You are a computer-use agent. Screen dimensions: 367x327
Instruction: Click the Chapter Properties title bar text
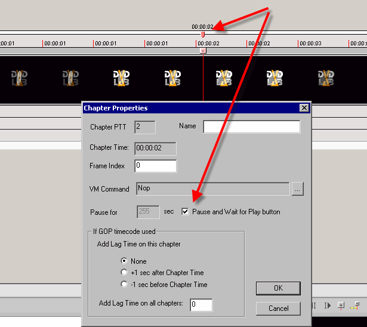(116, 108)
